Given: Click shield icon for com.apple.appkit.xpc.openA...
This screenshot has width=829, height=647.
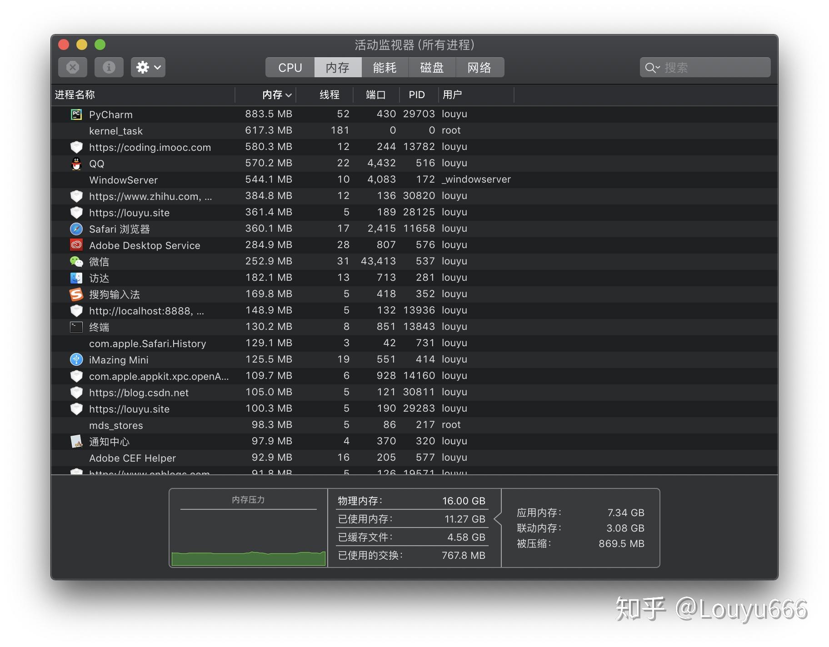Looking at the screenshot, I should (76, 376).
